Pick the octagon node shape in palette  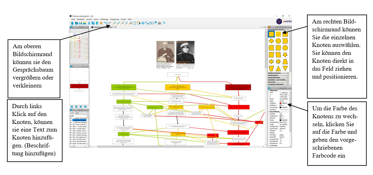pos(285,48)
